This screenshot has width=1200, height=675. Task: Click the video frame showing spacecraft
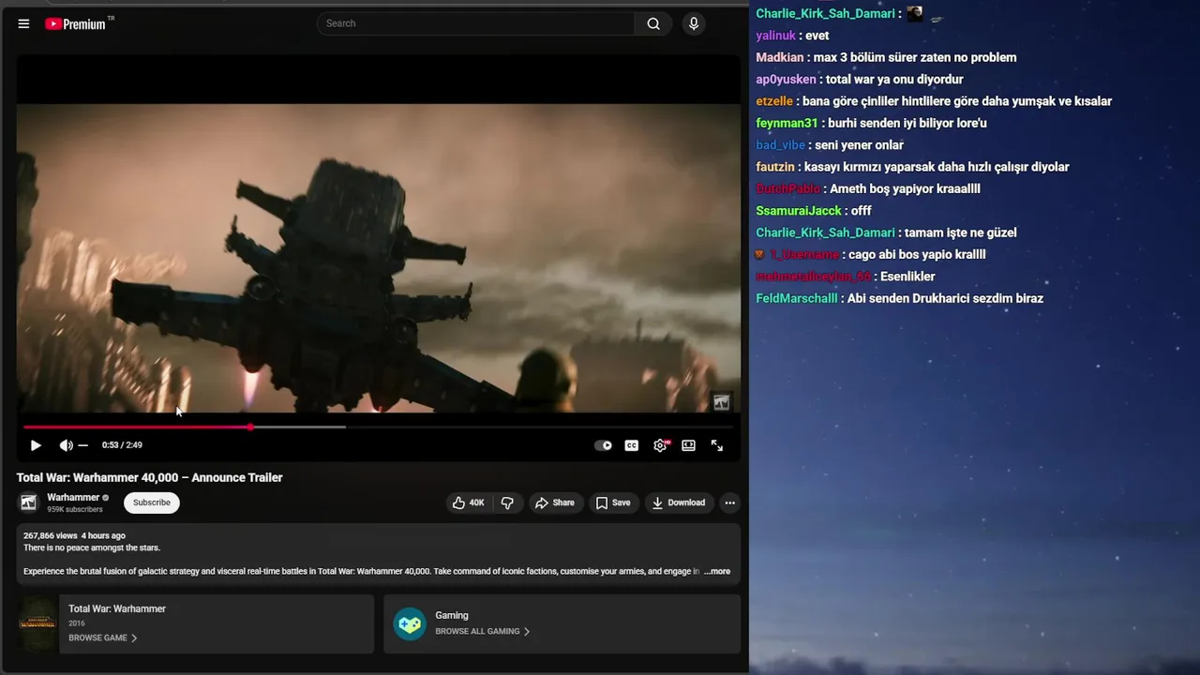click(x=379, y=258)
